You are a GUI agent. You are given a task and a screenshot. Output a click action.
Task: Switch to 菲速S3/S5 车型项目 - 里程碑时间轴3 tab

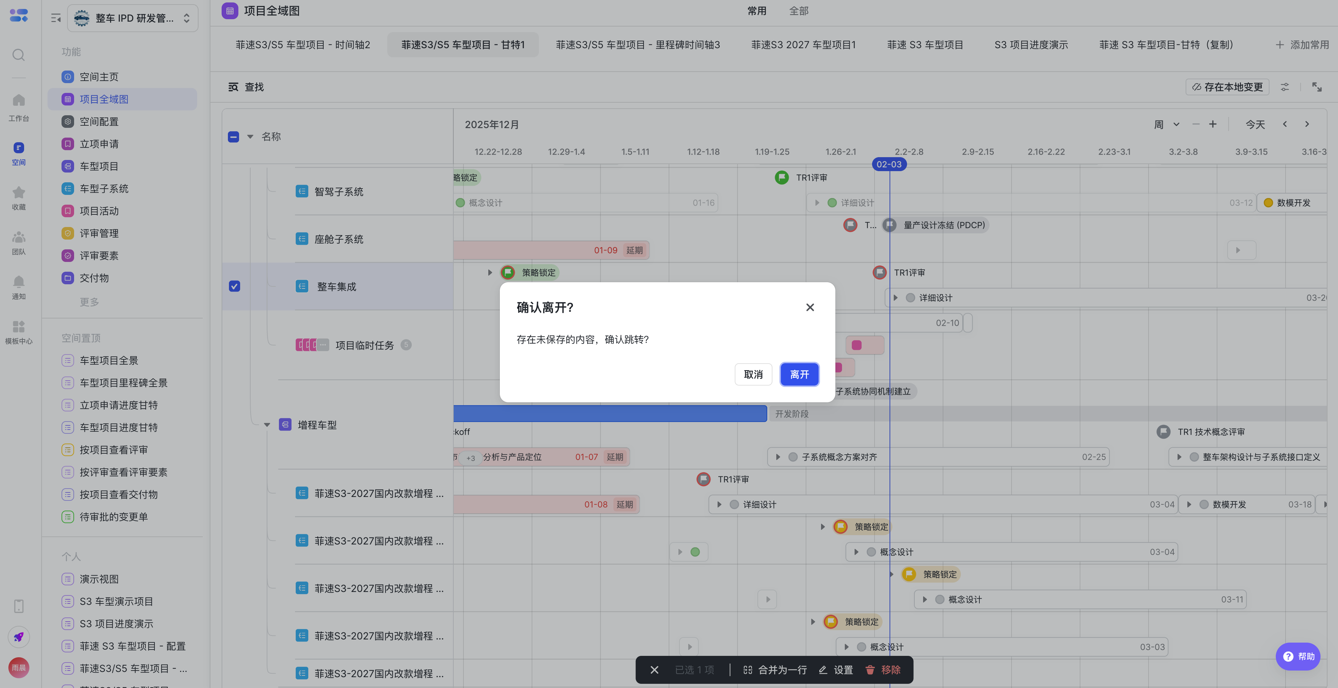click(637, 45)
